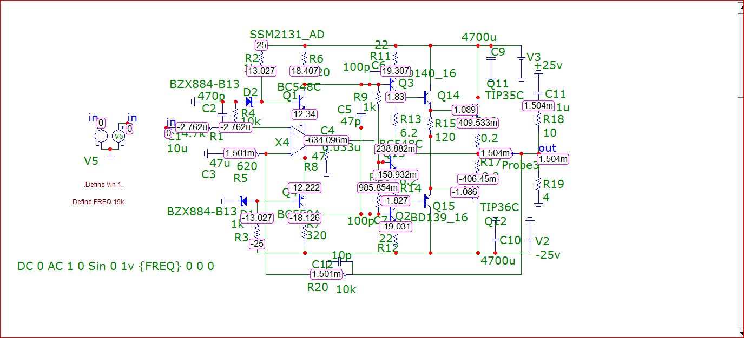The height and width of the screenshot is (338, 744).
Task: Click the '.Define FREQ 19k' text
Action: click(97, 202)
